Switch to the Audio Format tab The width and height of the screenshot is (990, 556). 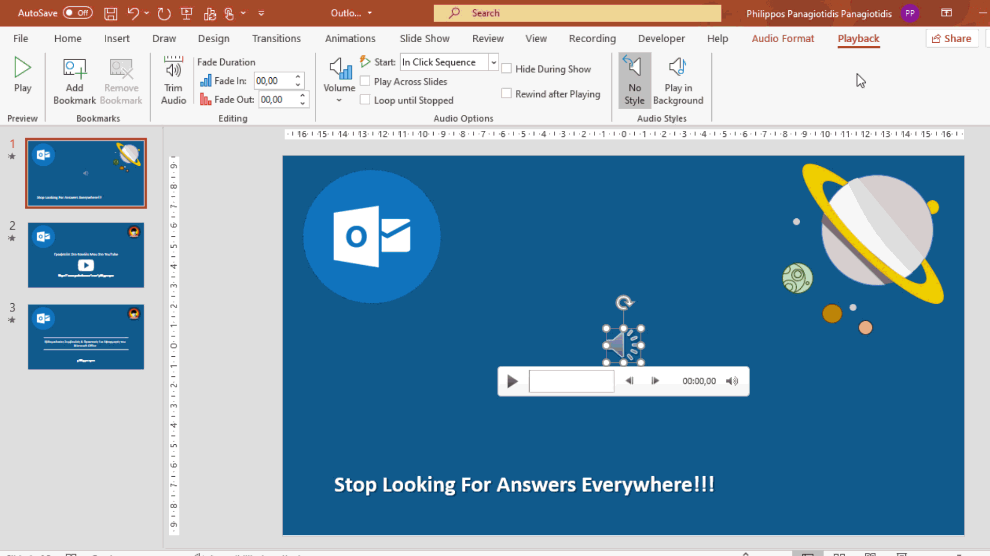click(x=783, y=38)
